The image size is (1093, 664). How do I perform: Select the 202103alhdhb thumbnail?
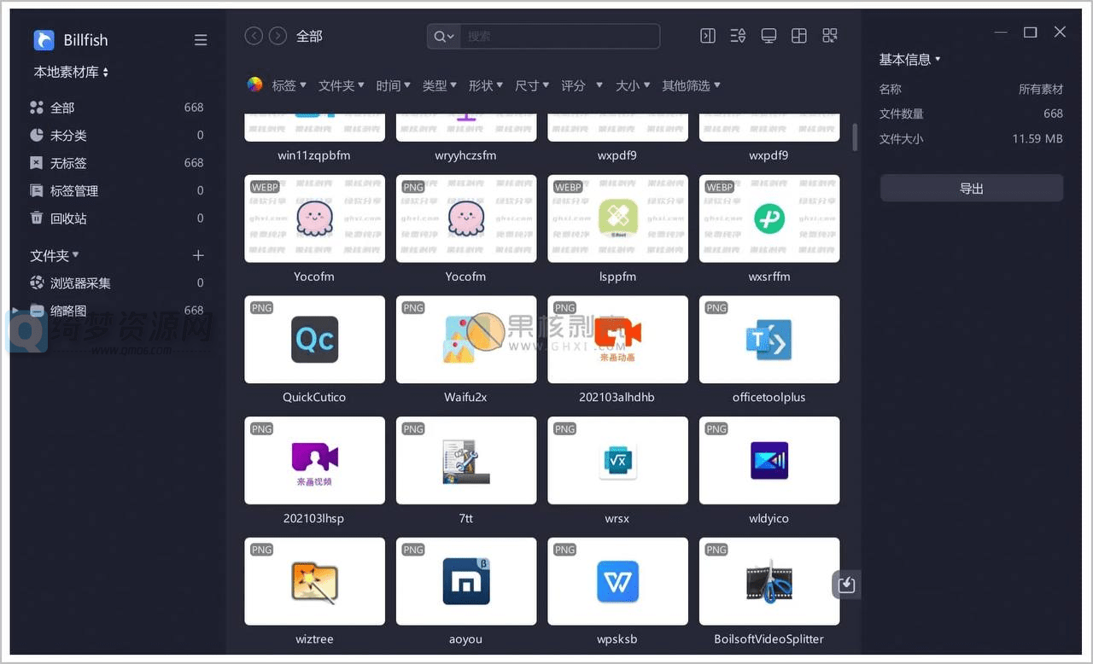pos(617,340)
